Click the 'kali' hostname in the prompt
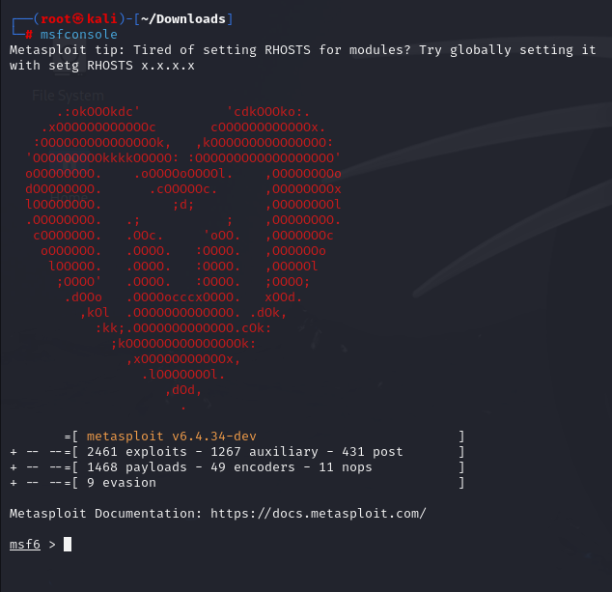The image size is (612, 592). point(102,18)
